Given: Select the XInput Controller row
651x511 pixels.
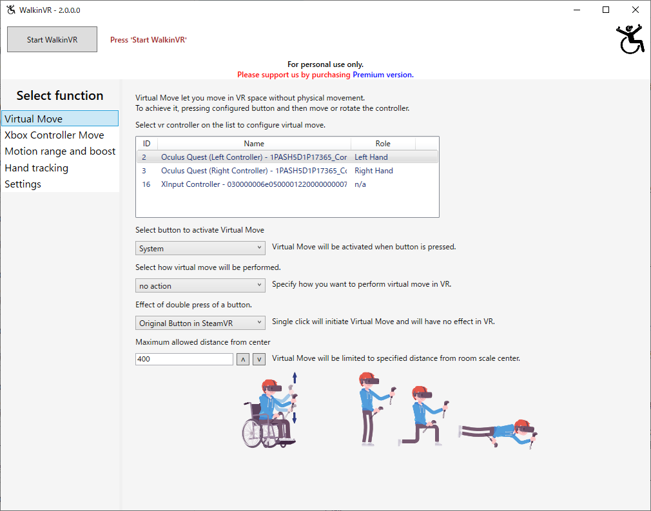Looking at the screenshot, I should click(287, 184).
